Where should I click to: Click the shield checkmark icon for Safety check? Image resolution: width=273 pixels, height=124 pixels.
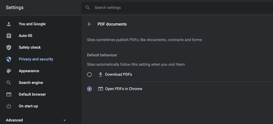(9, 47)
